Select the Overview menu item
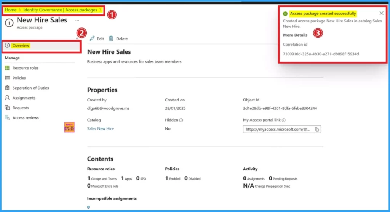Image resolution: width=390 pixels, height=212 pixels. 41,46
